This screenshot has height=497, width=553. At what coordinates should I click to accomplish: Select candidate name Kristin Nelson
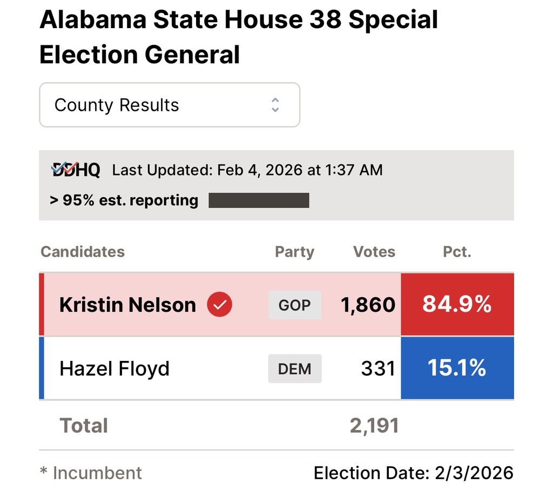pos(127,305)
